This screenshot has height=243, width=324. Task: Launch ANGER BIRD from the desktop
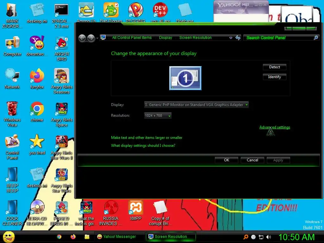(62, 48)
